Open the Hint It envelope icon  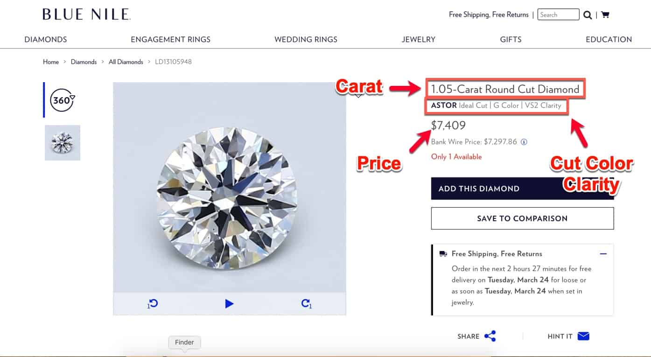[x=583, y=336]
